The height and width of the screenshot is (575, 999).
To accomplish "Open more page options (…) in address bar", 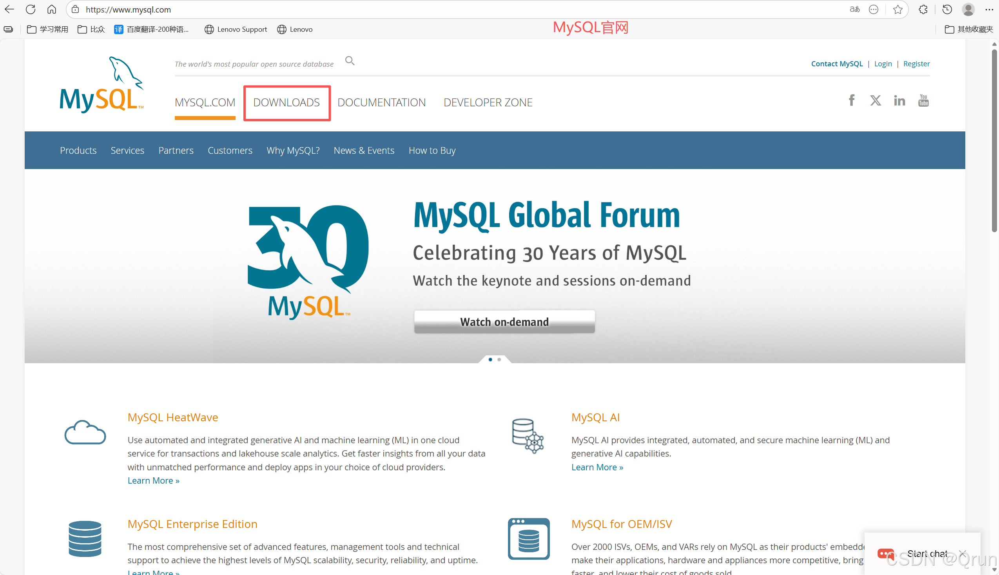I will [x=874, y=9].
